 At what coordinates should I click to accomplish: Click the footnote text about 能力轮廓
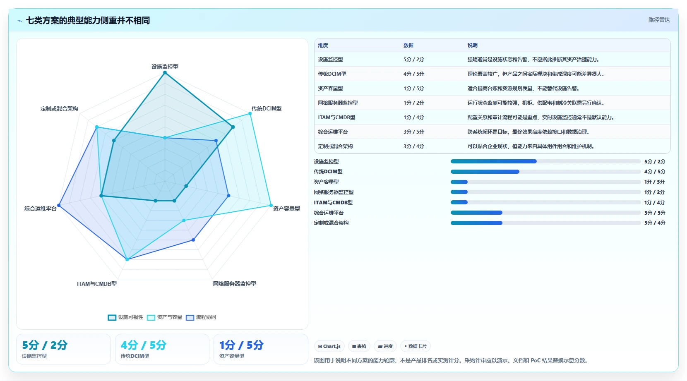click(451, 360)
